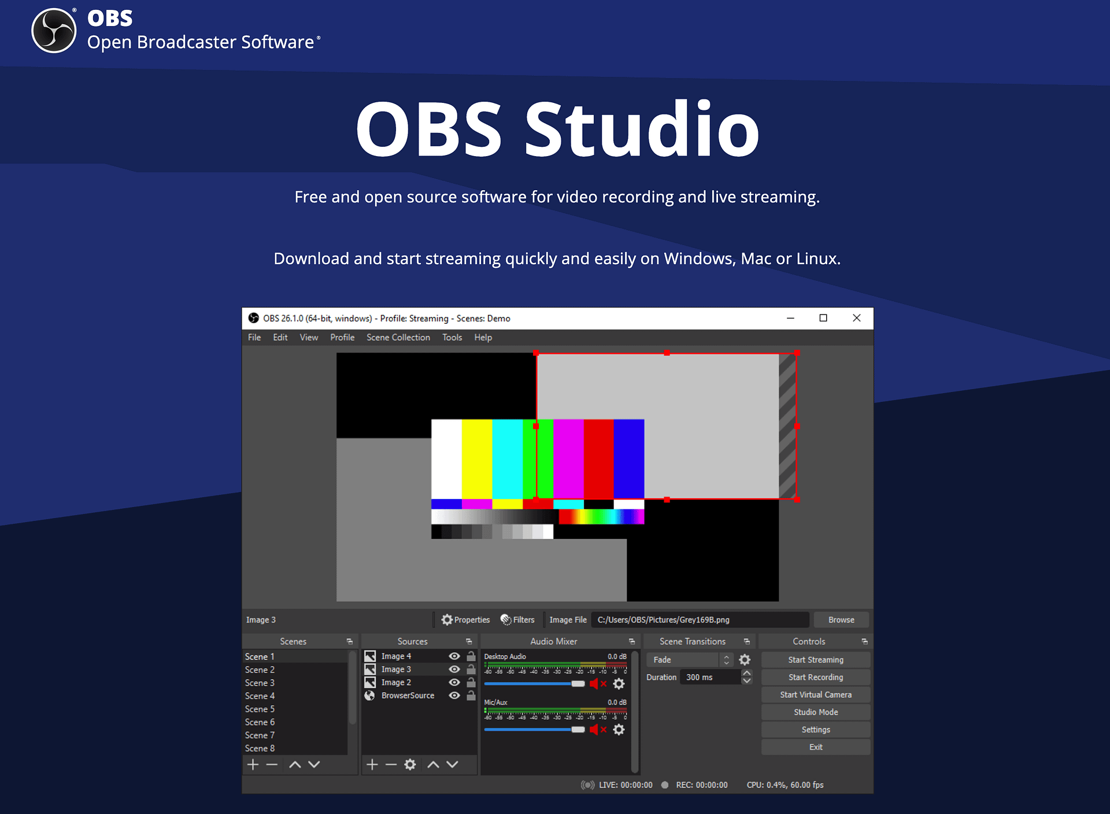This screenshot has width=1110, height=814.
Task: Open the Scene Collection menu
Action: (398, 338)
